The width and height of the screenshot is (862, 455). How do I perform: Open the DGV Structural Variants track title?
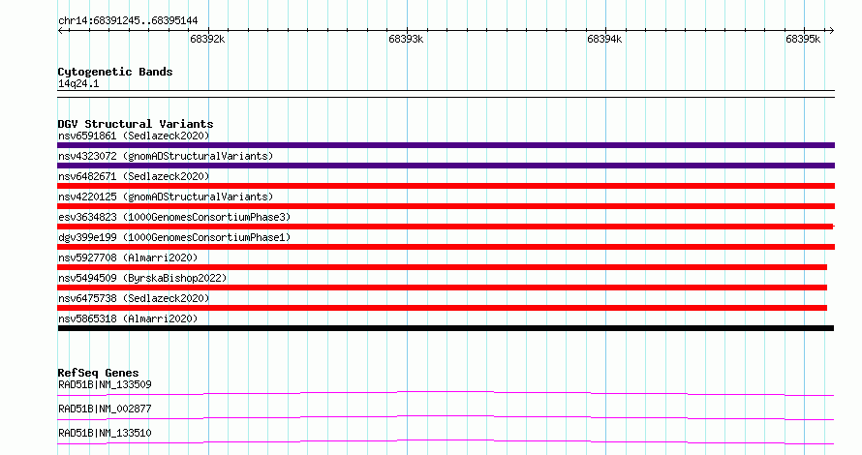[x=136, y=124]
